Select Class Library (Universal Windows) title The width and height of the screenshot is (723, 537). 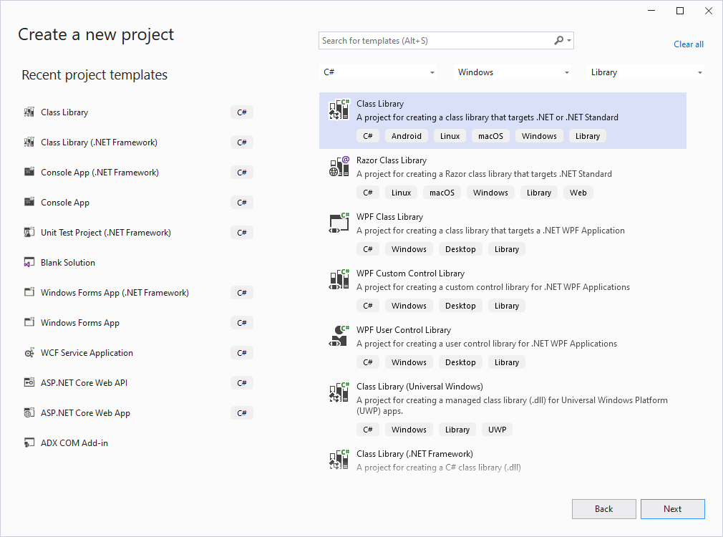[x=419, y=387]
